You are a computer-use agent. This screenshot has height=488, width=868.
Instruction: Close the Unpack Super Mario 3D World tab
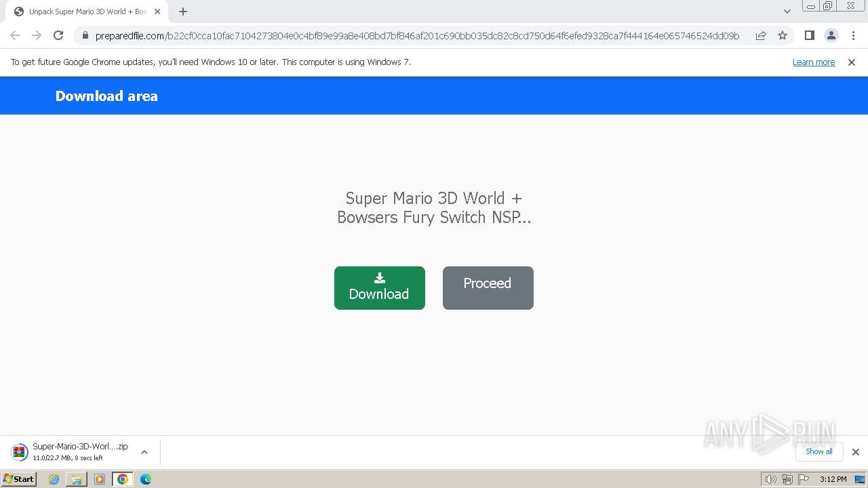[157, 12]
